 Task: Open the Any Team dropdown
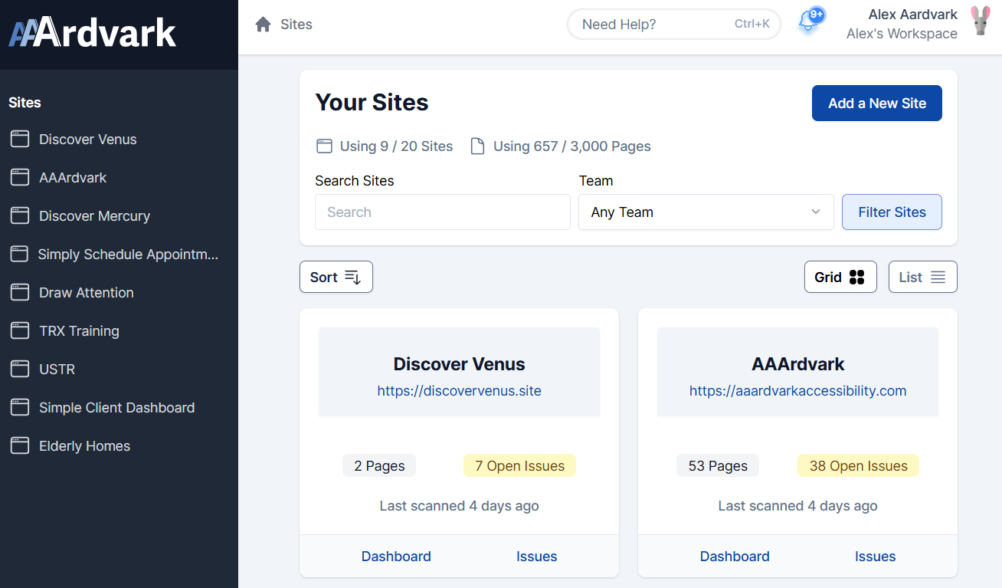point(706,212)
